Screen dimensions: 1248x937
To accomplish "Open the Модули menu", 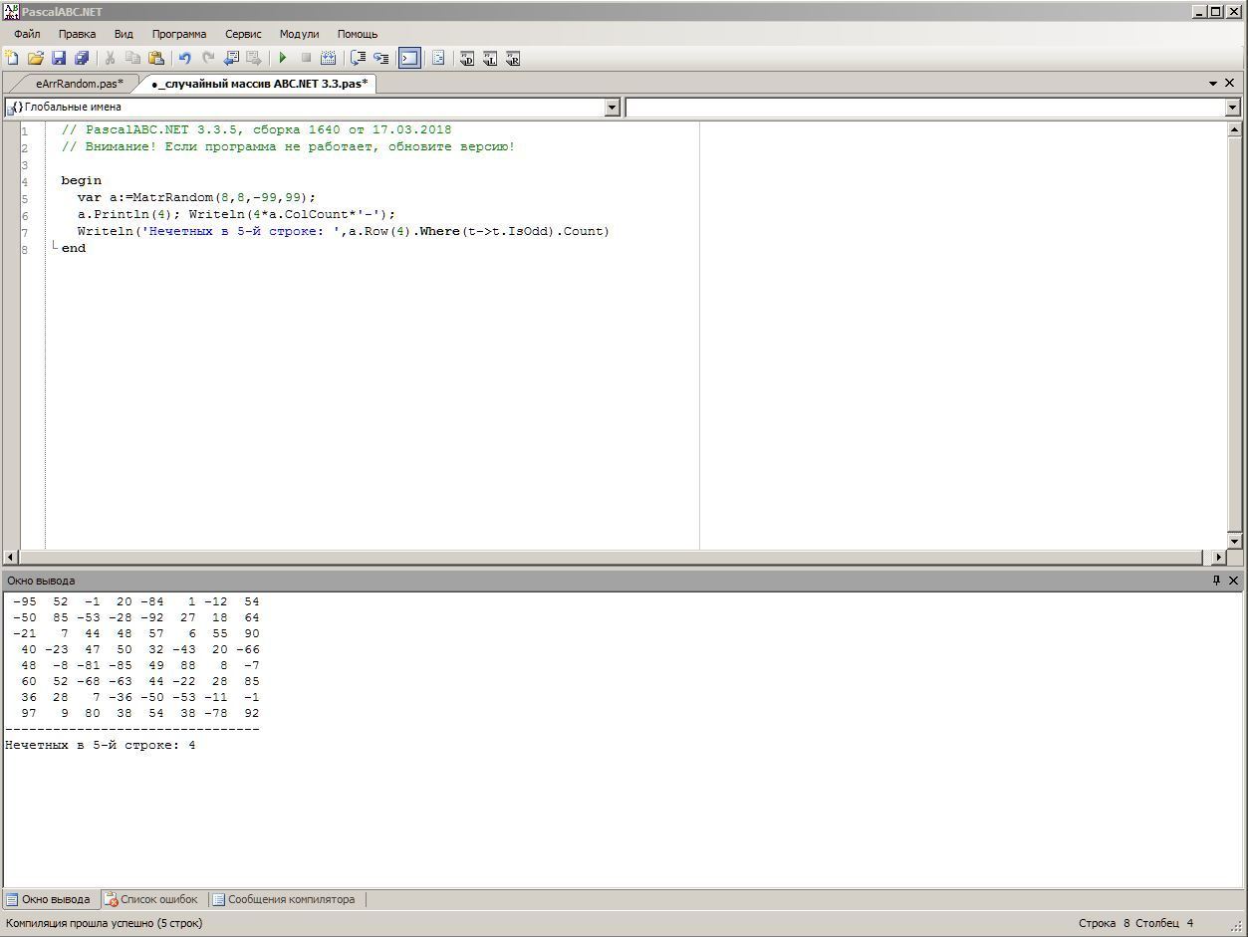I will click(299, 34).
